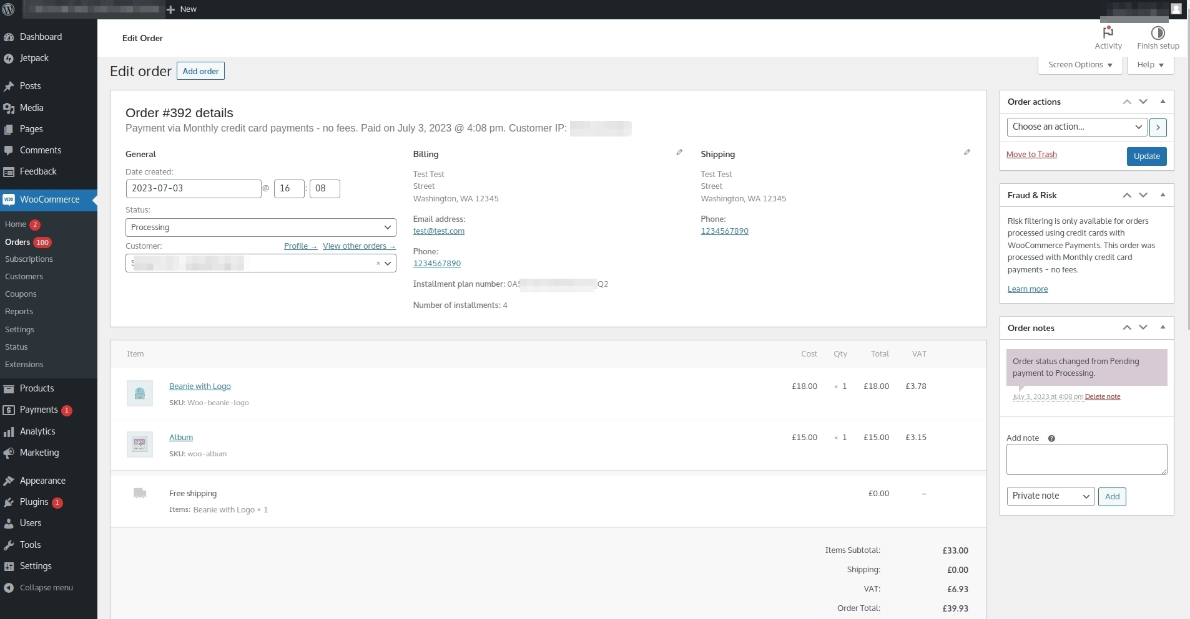Open the order Status dropdown
The height and width of the screenshot is (619, 1190).
click(x=261, y=228)
